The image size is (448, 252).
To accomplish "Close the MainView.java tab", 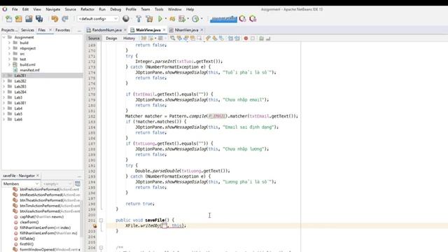I will (164, 30).
